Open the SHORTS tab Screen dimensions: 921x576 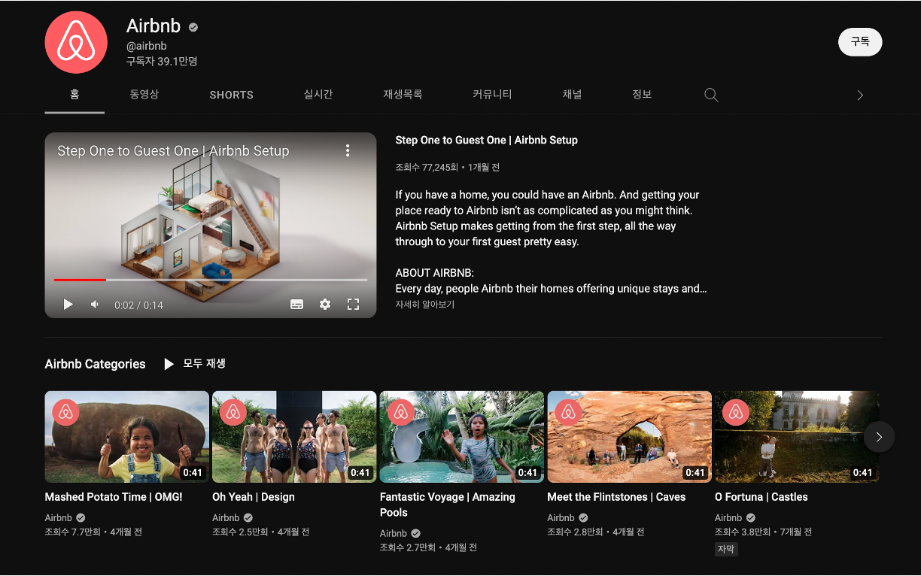point(231,95)
